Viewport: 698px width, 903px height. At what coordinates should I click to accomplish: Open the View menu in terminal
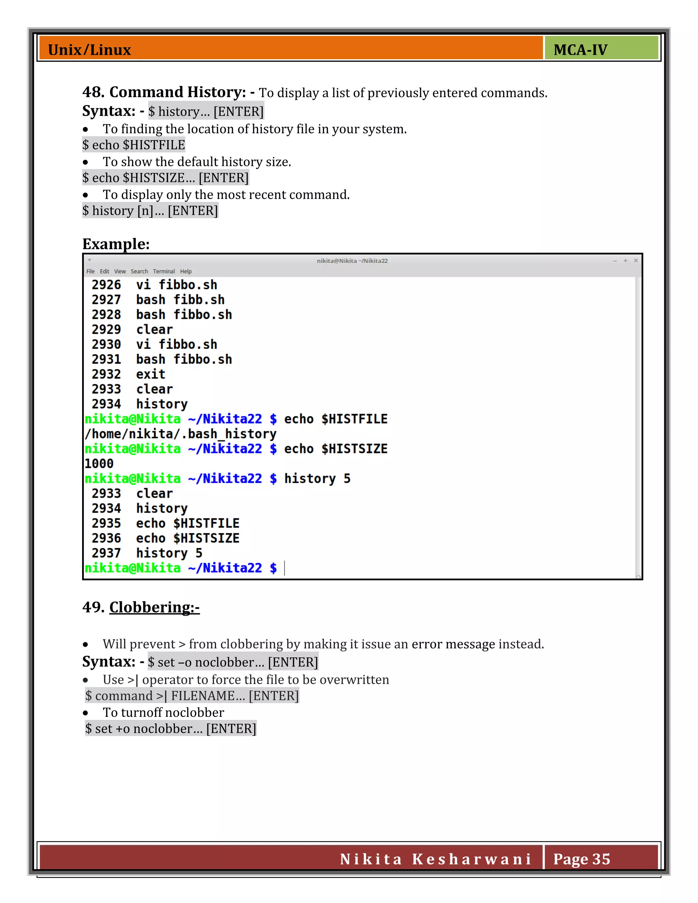pyautogui.click(x=120, y=271)
